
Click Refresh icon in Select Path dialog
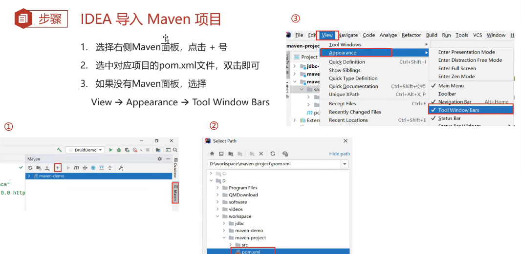pos(273,154)
